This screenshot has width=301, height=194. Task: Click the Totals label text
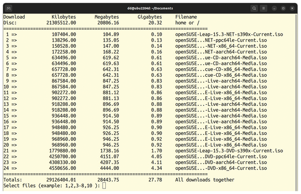(13, 180)
